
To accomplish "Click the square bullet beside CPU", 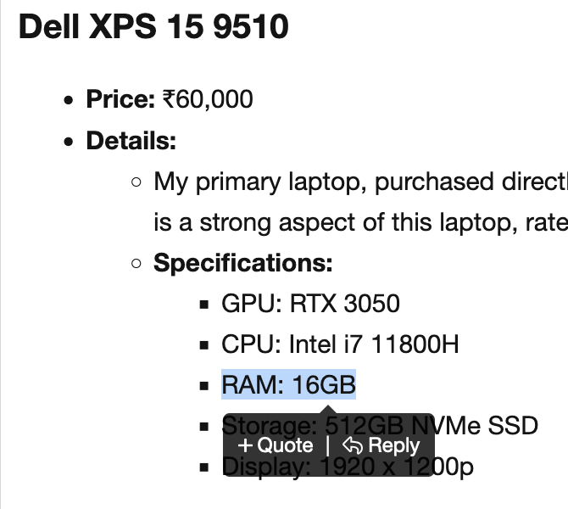I will click(204, 345).
